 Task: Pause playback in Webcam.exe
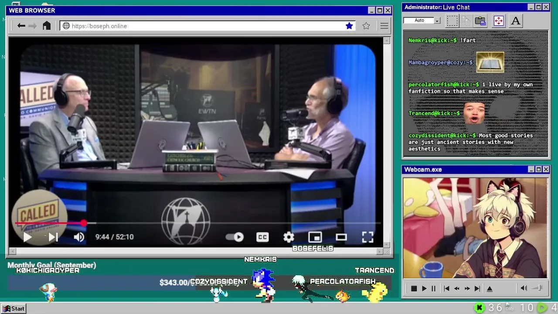(x=433, y=288)
